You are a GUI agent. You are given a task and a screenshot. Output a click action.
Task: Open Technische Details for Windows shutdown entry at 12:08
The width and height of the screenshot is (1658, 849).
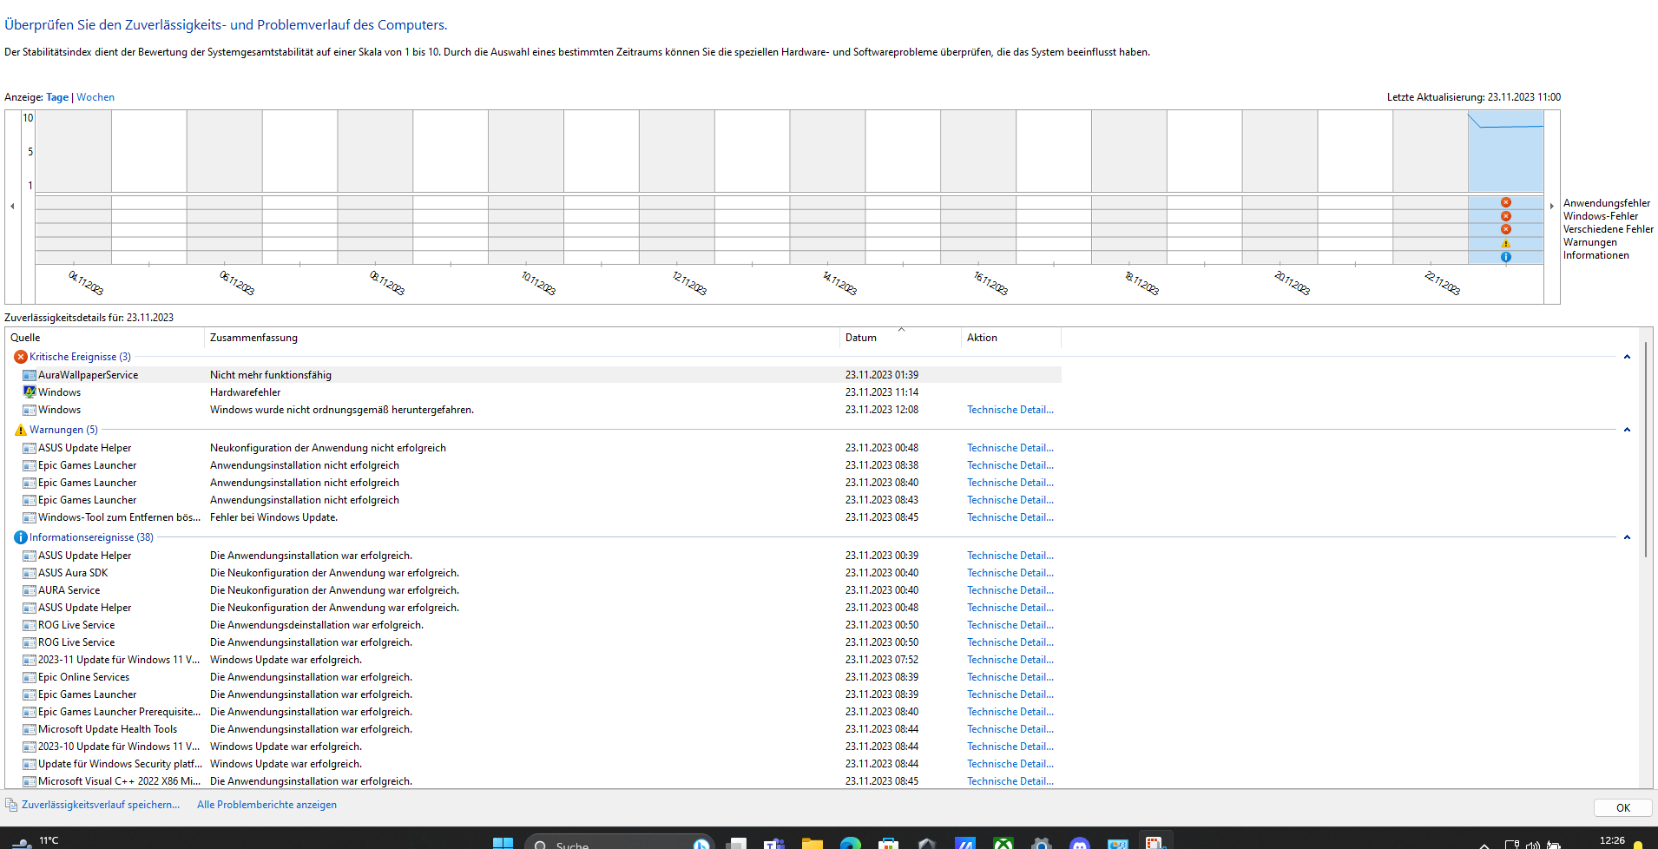[1010, 410]
